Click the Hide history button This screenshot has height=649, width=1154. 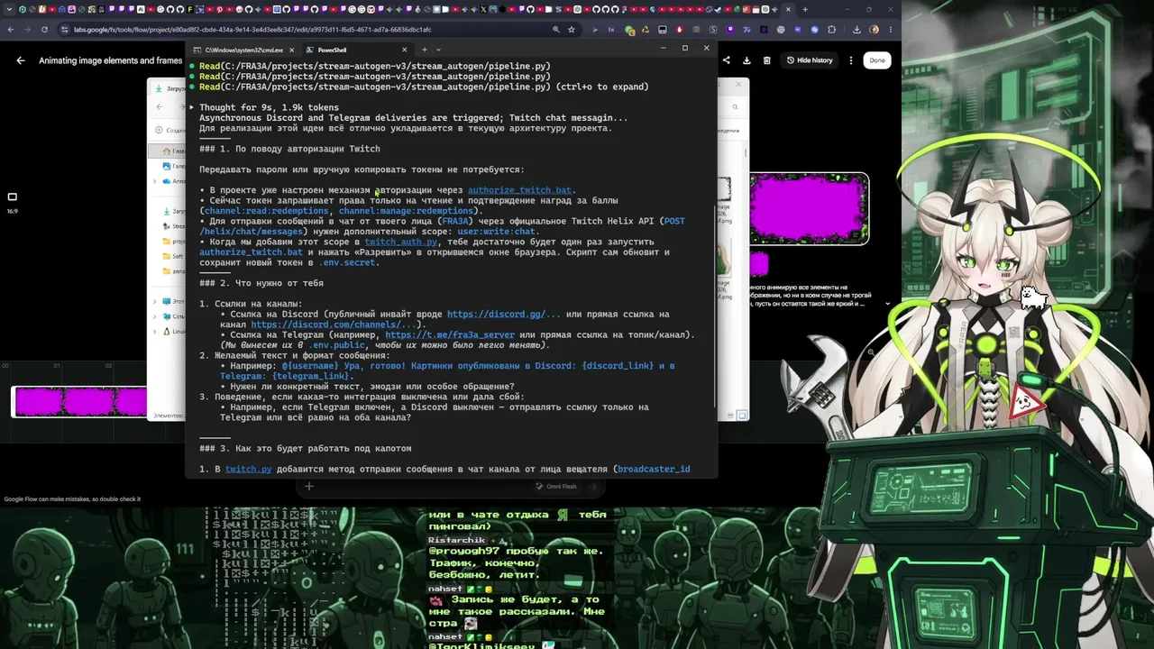point(810,60)
